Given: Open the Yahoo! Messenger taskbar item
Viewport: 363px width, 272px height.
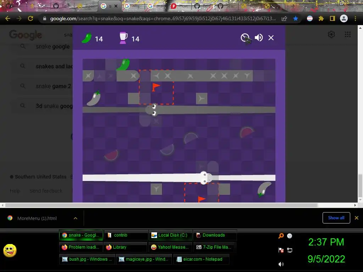Looking at the screenshot, I should point(170,247).
